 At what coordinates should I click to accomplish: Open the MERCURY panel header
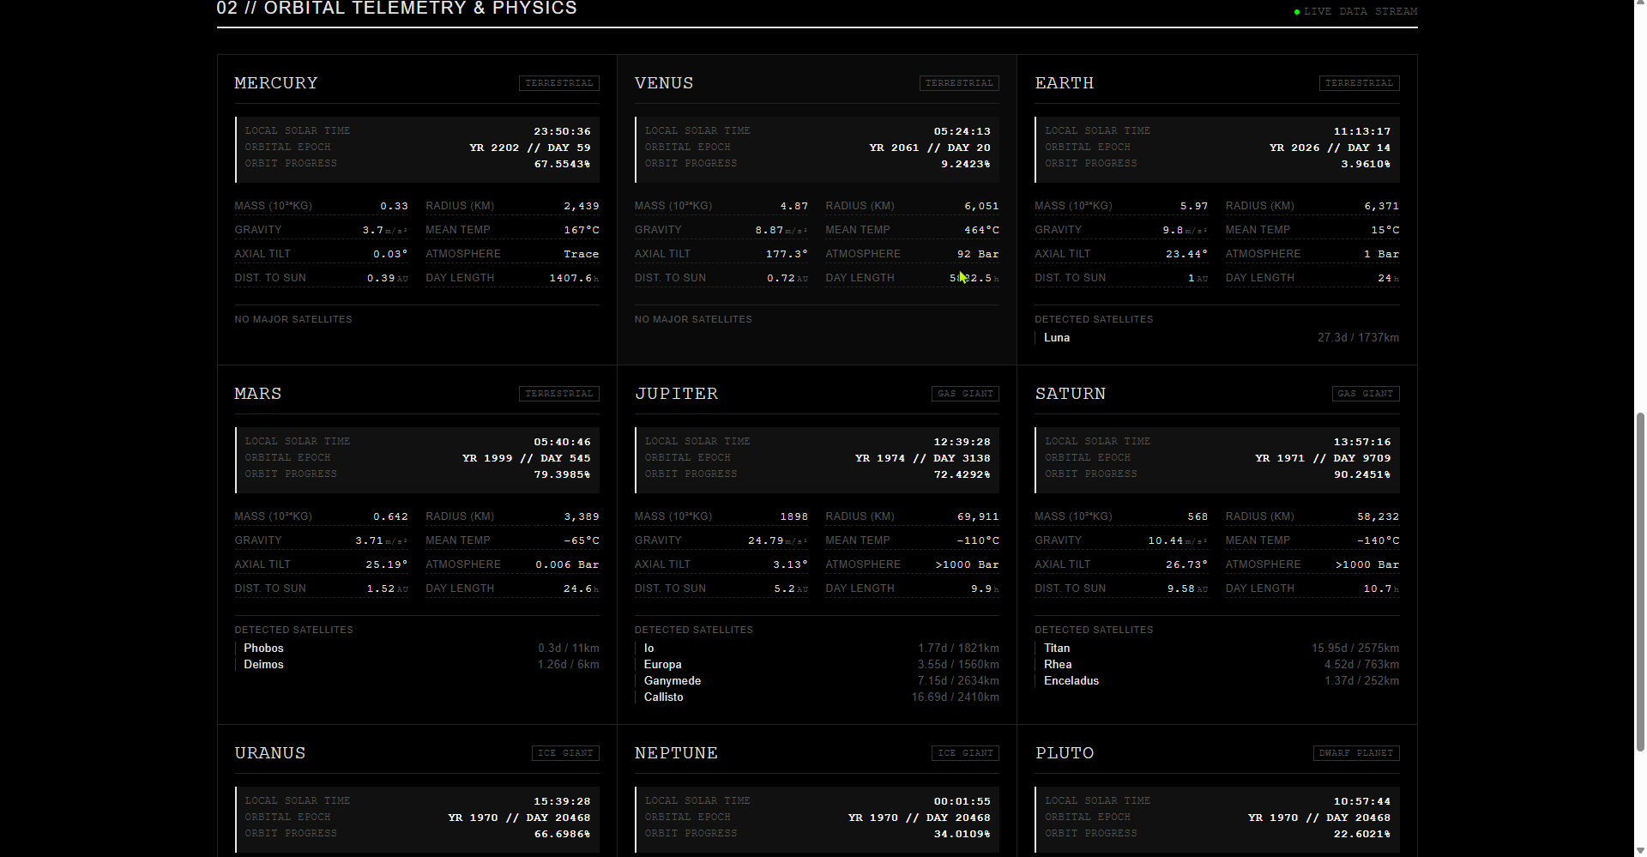[x=276, y=82]
